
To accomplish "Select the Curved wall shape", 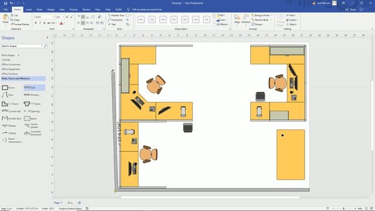I will point(11,111).
